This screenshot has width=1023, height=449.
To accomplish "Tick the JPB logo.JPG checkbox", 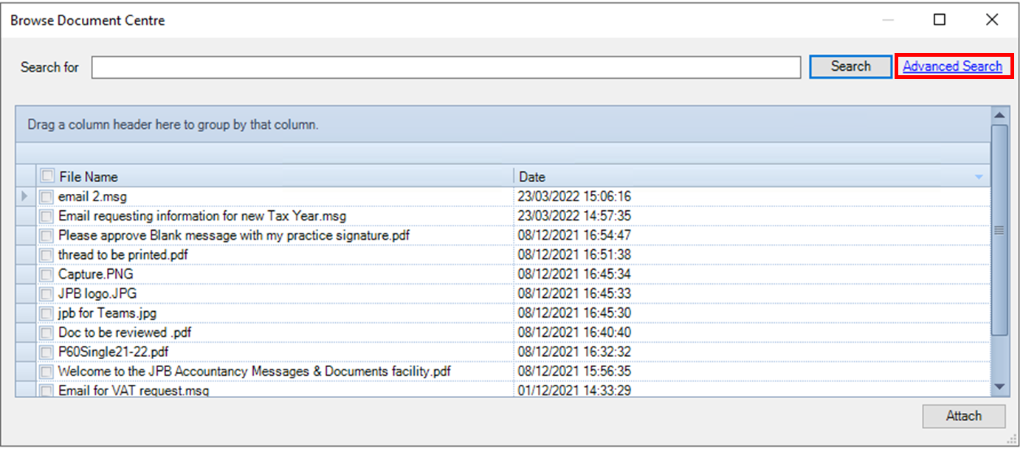I will 46,293.
